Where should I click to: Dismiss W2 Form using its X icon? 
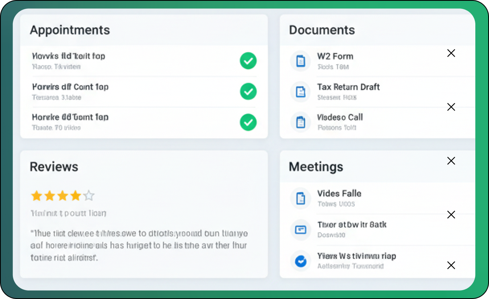pos(451,53)
